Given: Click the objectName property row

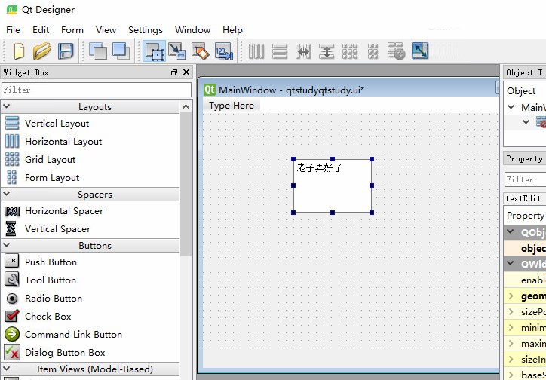Looking at the screenshot, I should pyautogui.click(x=525, y=248).
